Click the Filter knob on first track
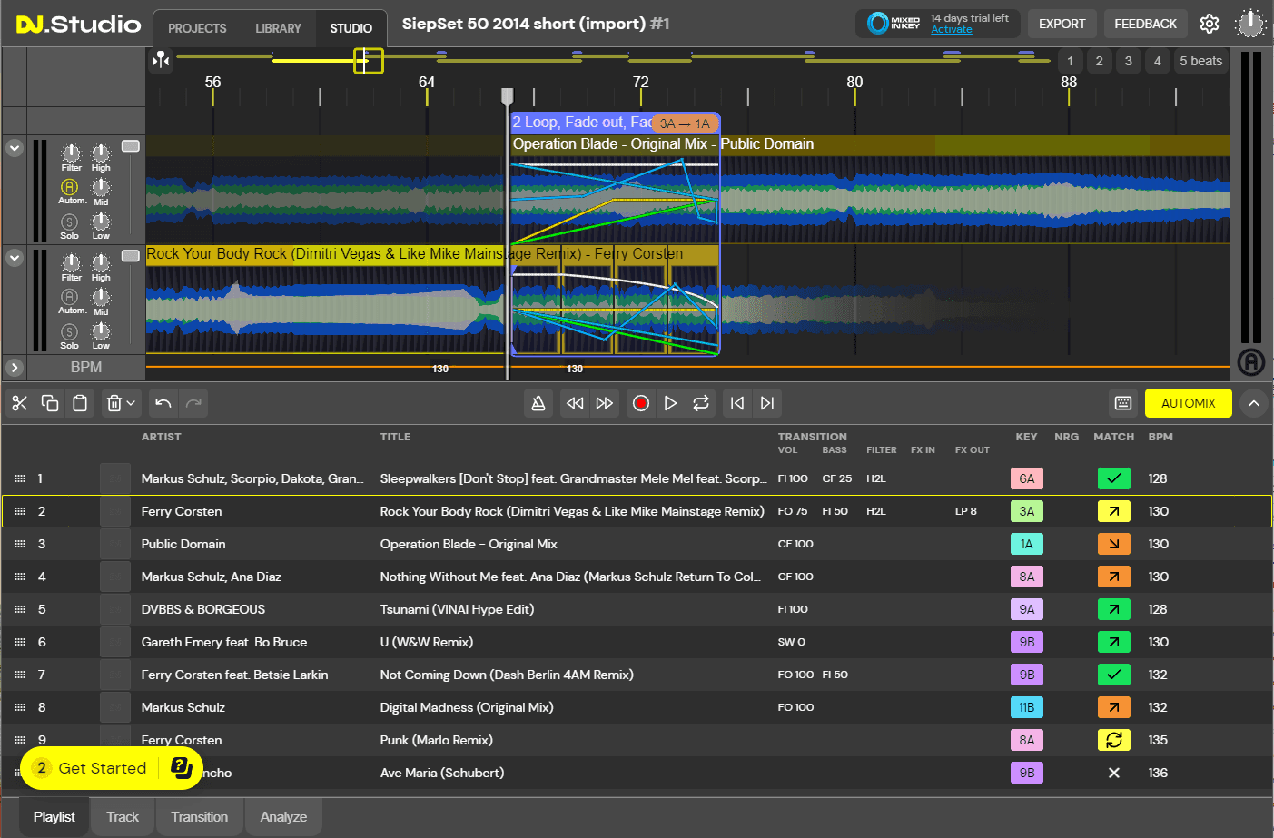The height and width of the screenshot is (838, 1274). click(x=71, y=153)
